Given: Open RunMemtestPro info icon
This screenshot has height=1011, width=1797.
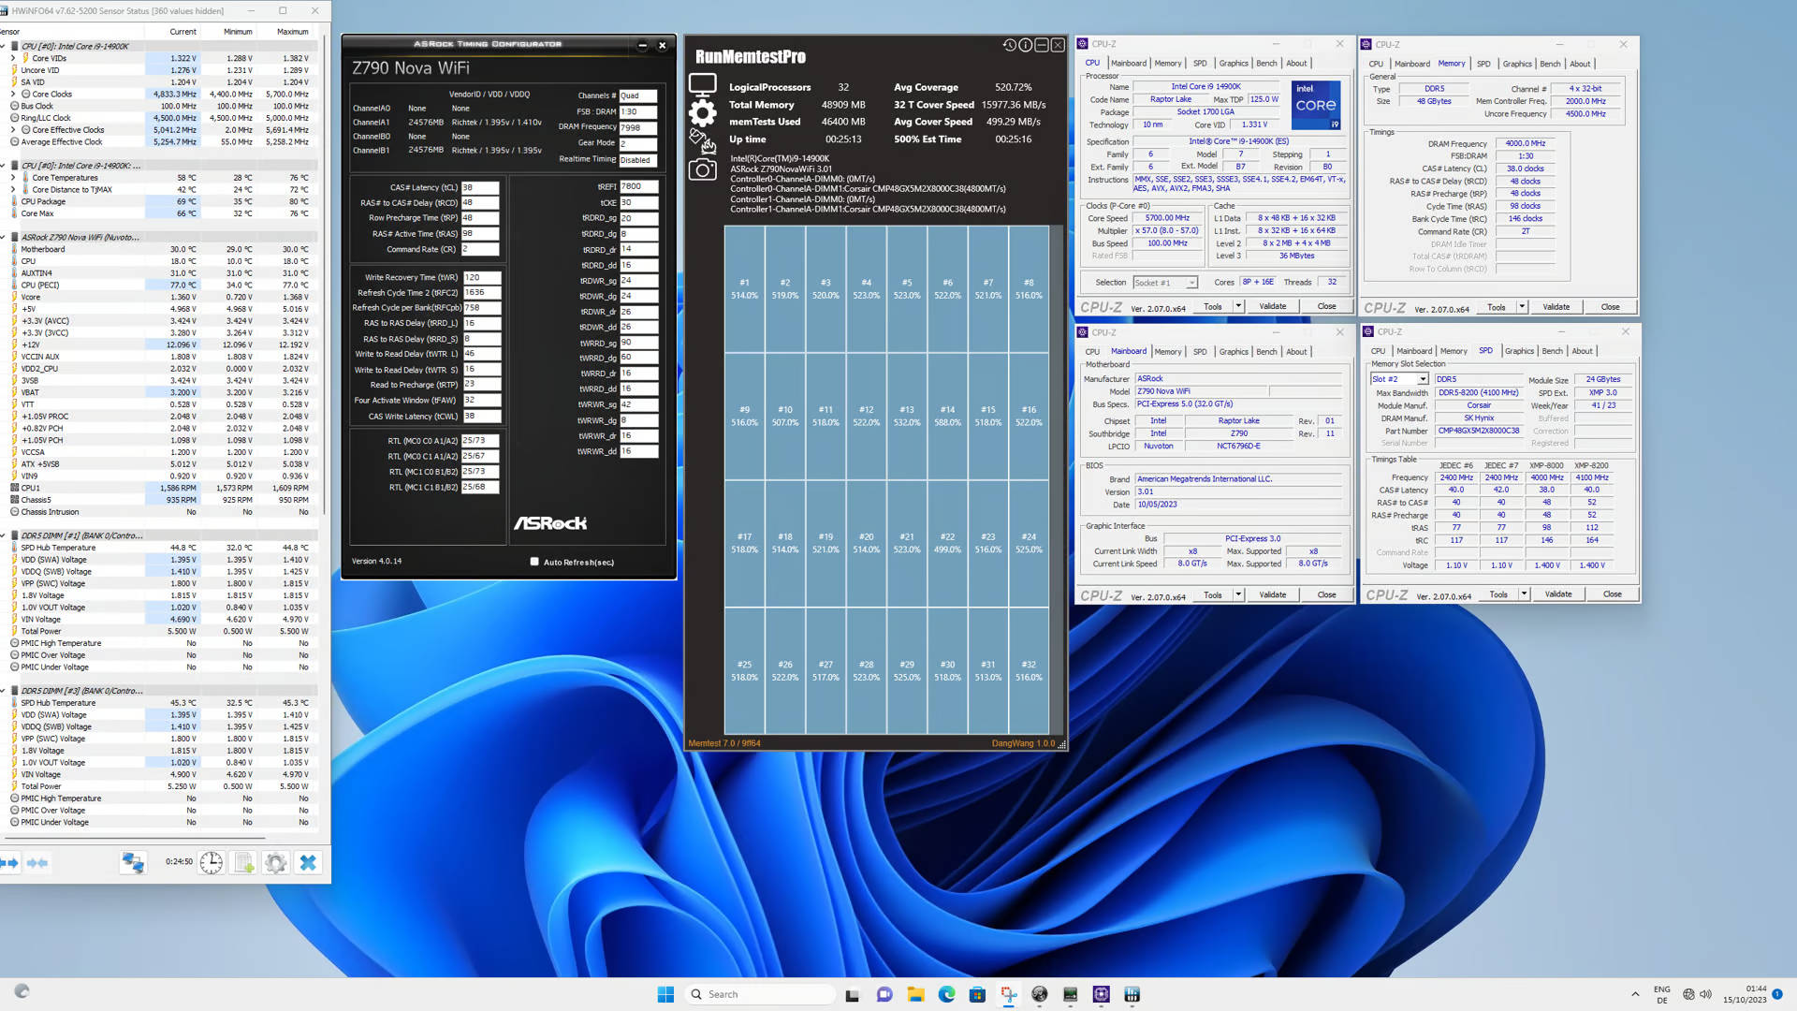Looking at the screenshot, I should pos(1025,45).
